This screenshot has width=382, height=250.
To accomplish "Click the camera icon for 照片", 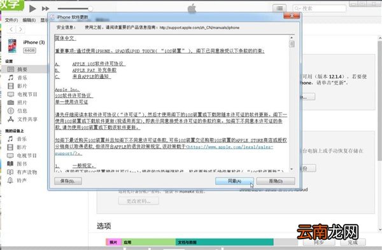I will 11,102.
